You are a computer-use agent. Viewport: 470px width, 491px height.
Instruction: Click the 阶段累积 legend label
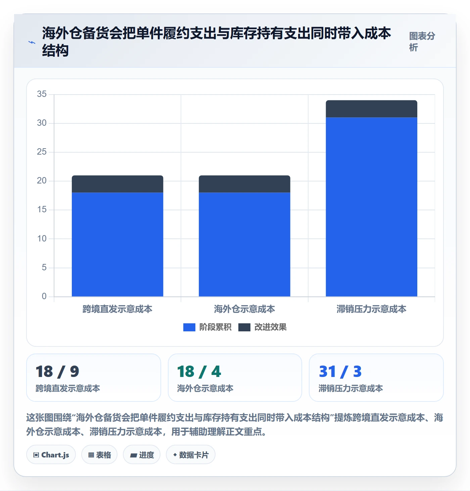[215, 327]
